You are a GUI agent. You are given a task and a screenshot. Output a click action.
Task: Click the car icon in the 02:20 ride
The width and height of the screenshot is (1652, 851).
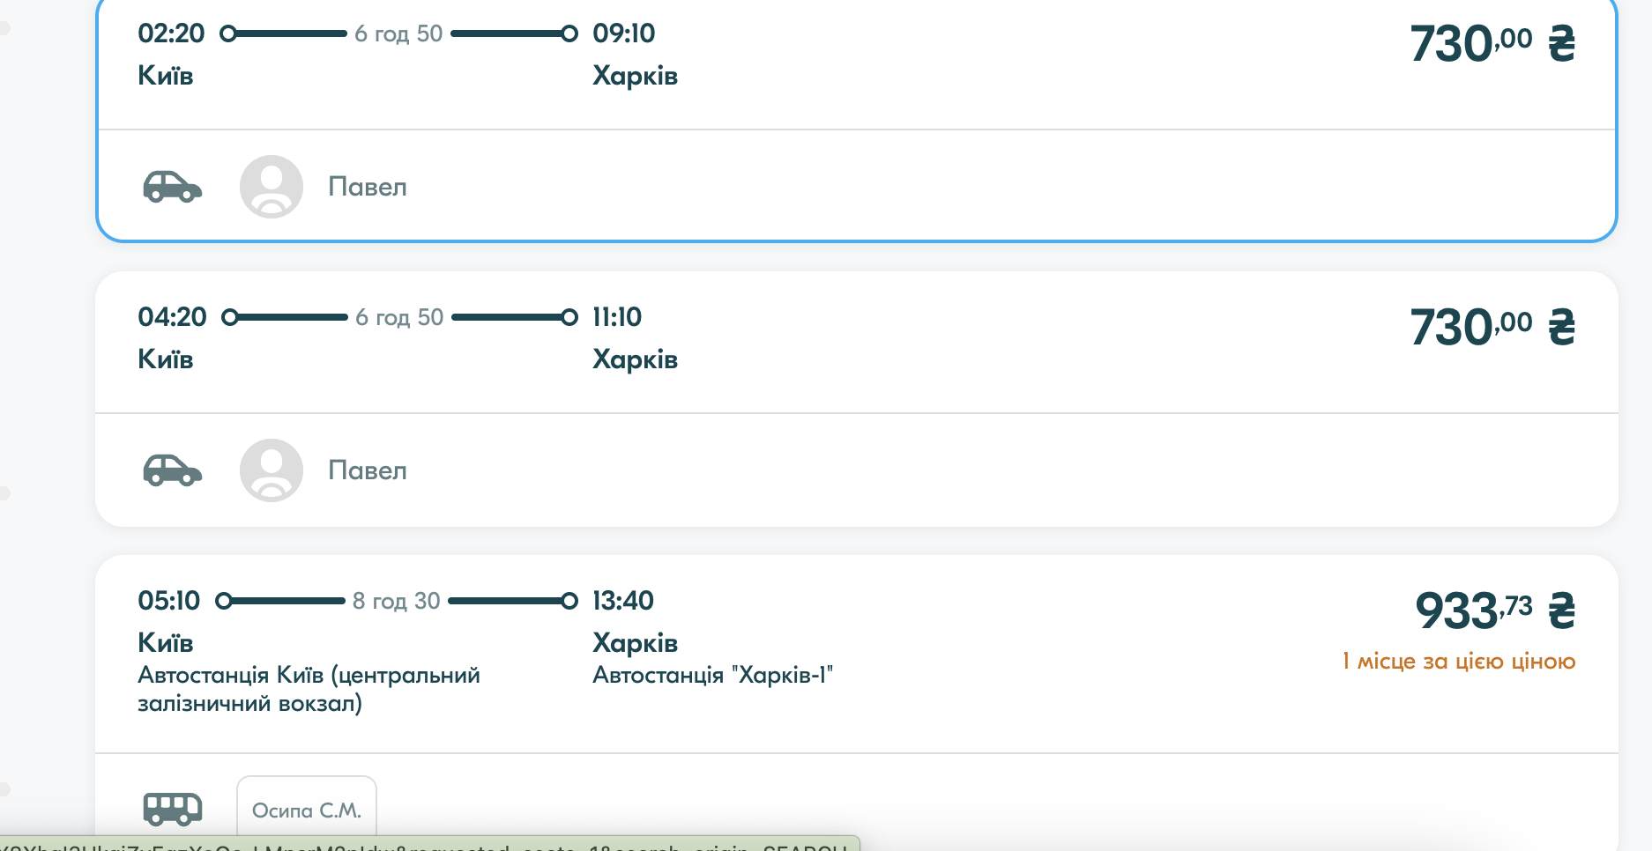pyautogui.click(x=173, y=187)
